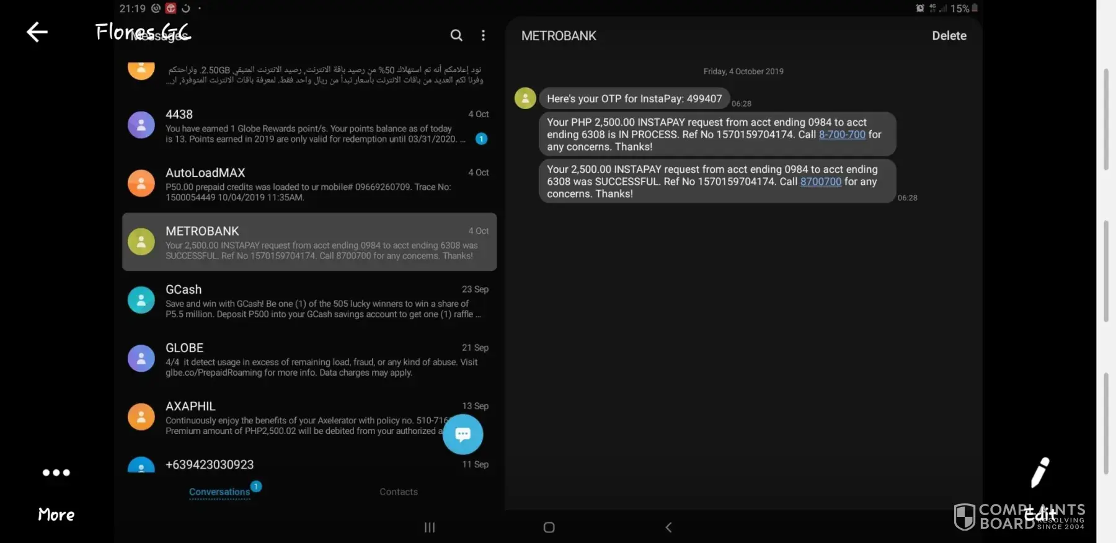Tap the home navigation button

tap(549, 528)
